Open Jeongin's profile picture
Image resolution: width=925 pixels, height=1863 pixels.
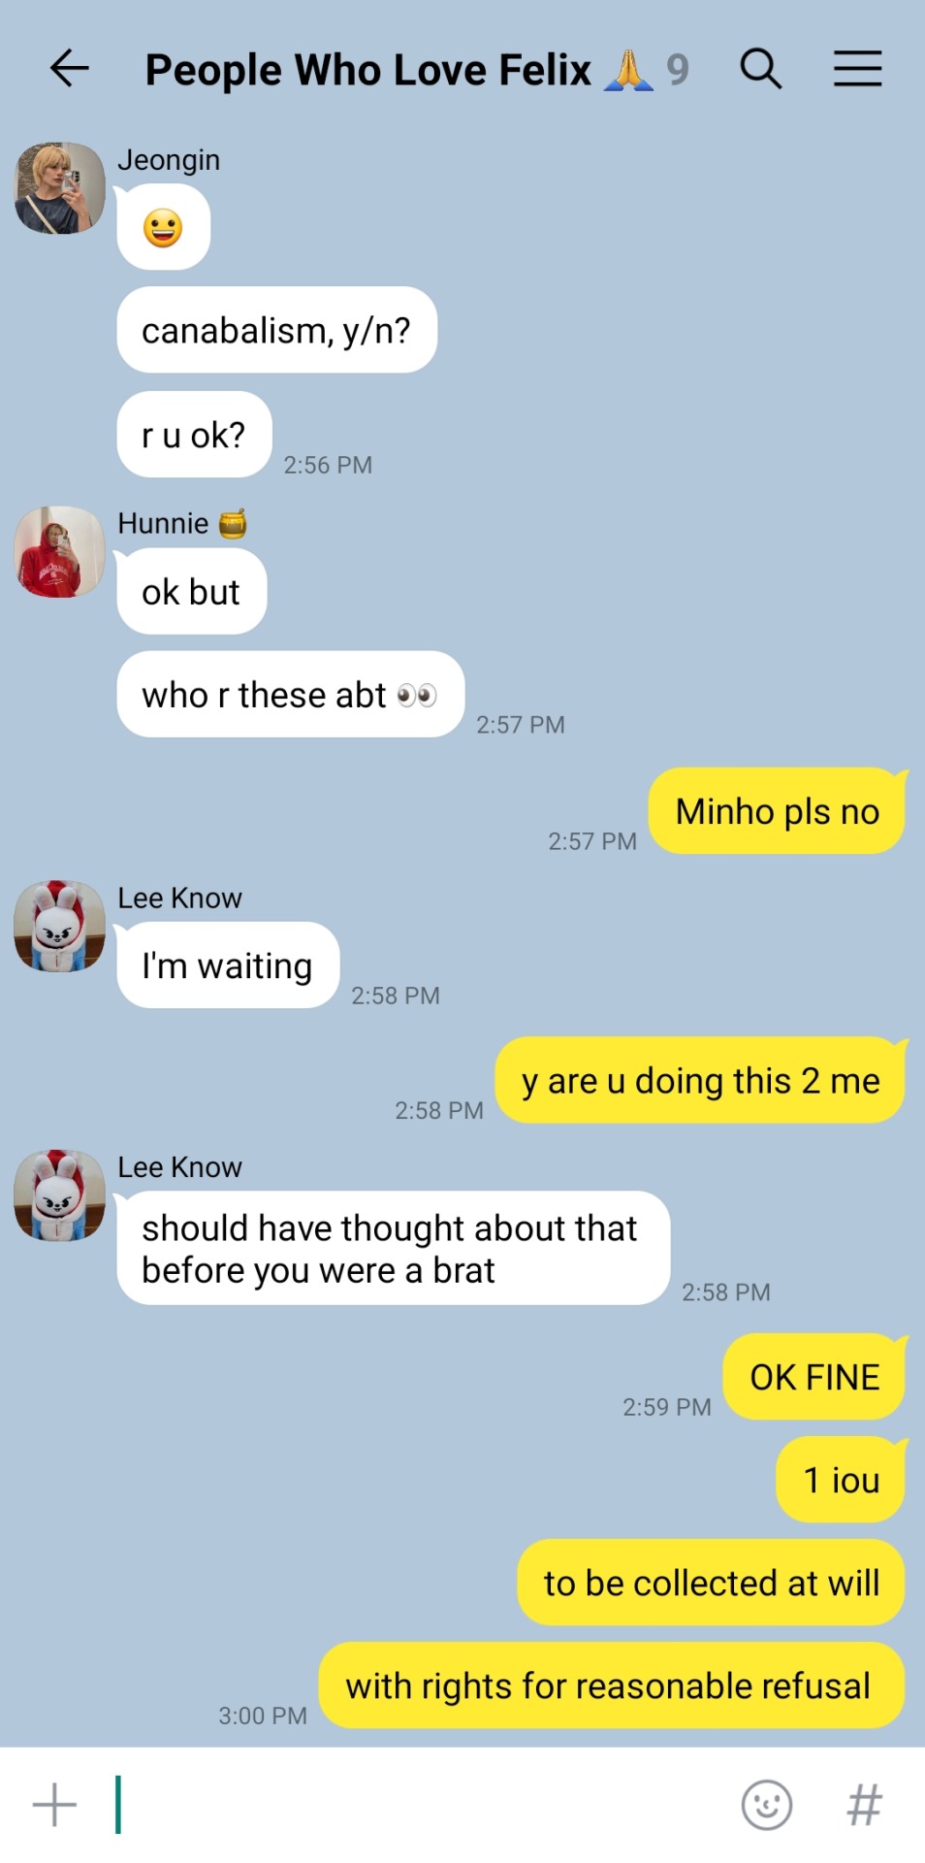pos(60,188)
